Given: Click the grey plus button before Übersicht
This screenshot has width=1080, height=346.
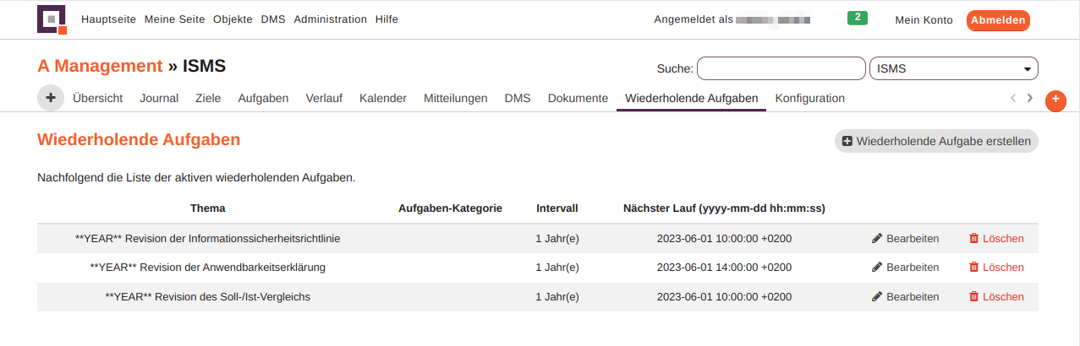Looking at the screenshot, I should pos(51,98).
